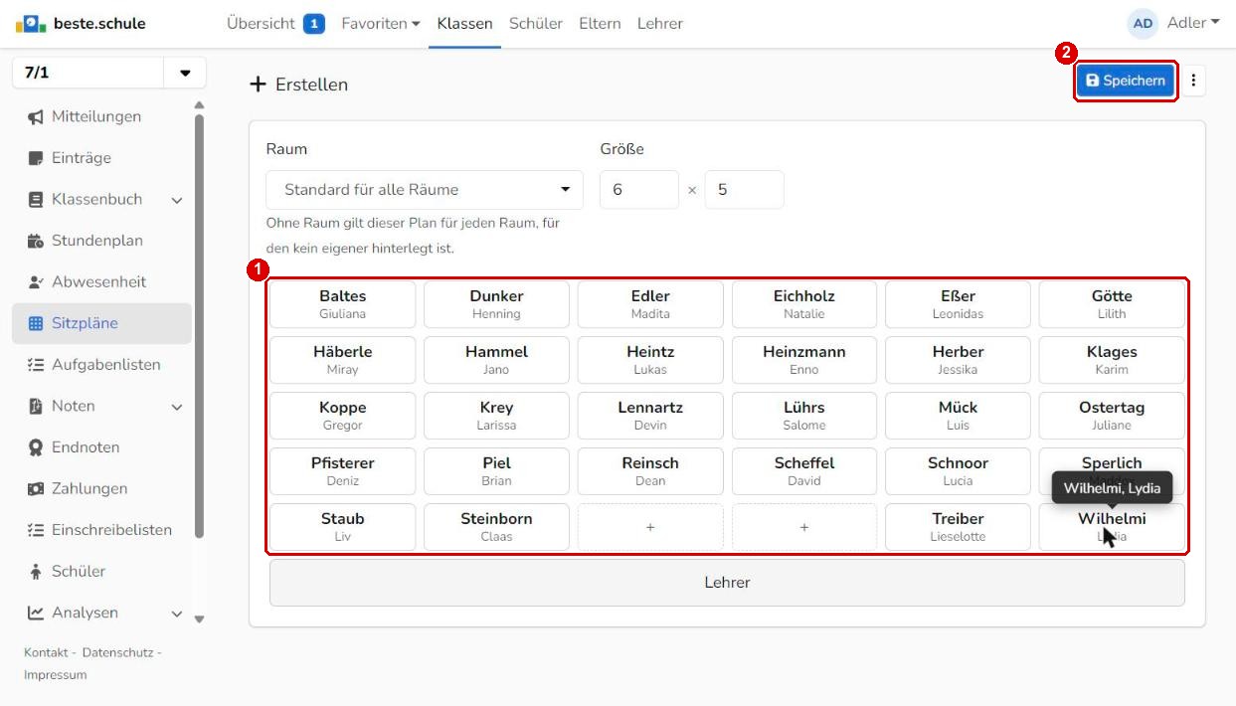
Task: Click the grid icon beside Sitzpläne
Action: coord(36,323)
